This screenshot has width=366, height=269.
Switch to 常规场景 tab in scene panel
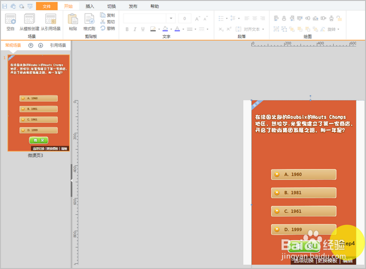coord(13,45)
